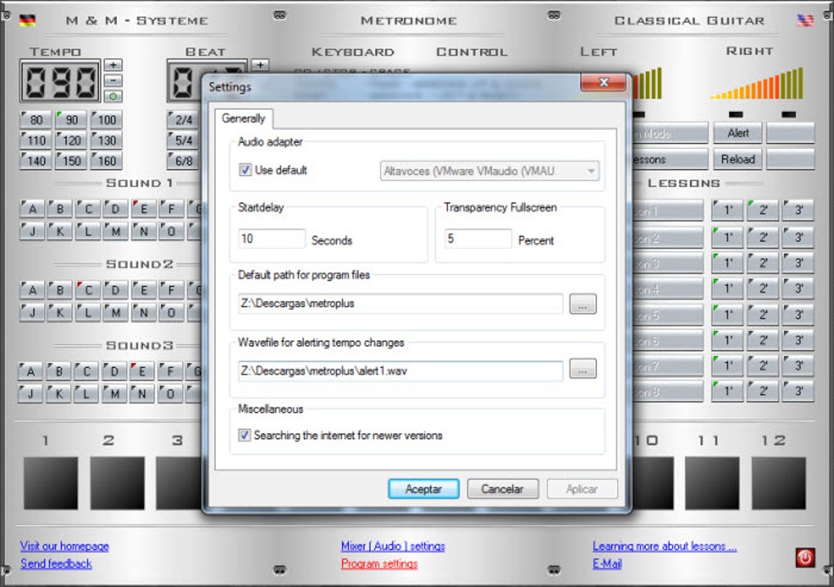834x587 pixels.
Task: Select Sound 1 letter A
Action: tap(32, 209)
